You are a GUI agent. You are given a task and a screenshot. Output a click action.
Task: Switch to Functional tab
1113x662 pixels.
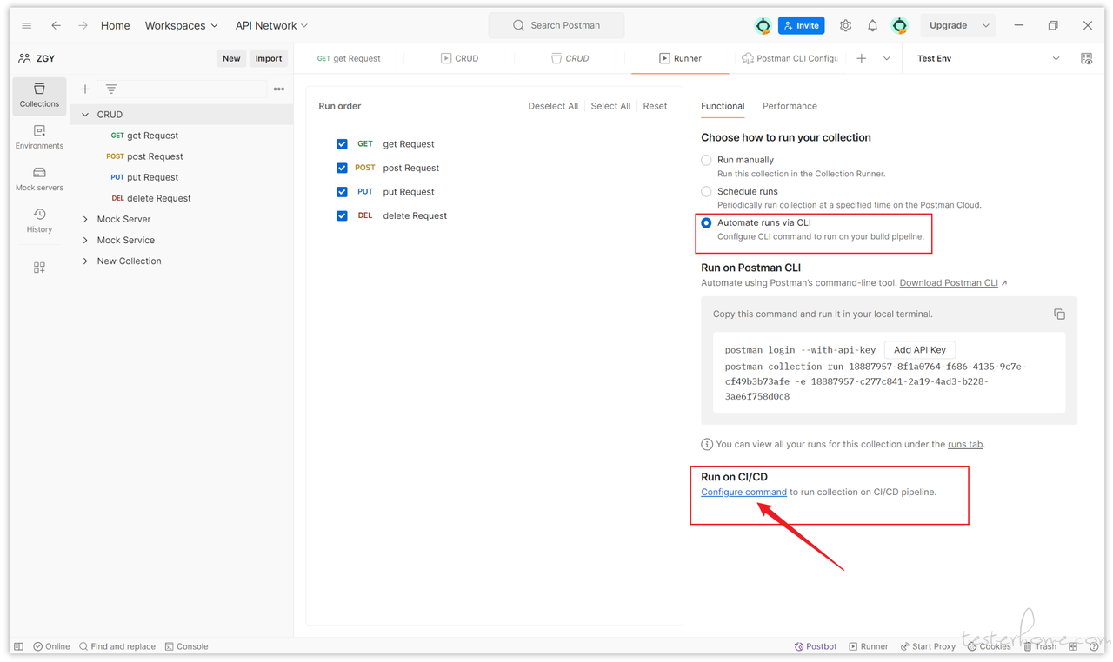tap(723, 106)
